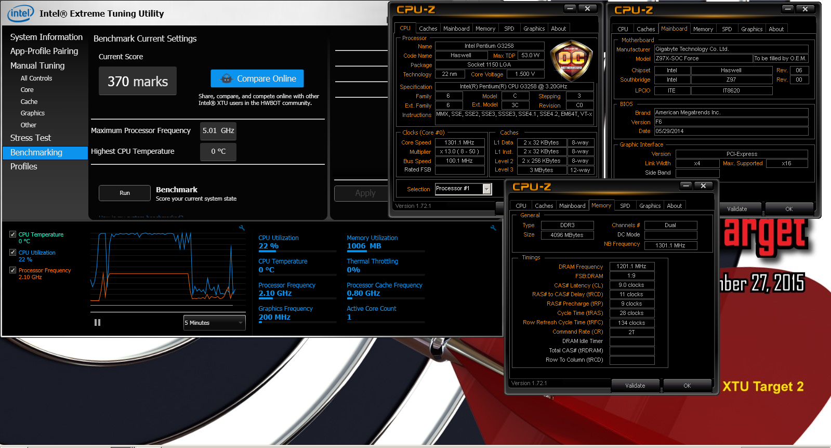Open SPD tab in first CPU-Z window
831x448 pixels.
(x=509, y=29)
